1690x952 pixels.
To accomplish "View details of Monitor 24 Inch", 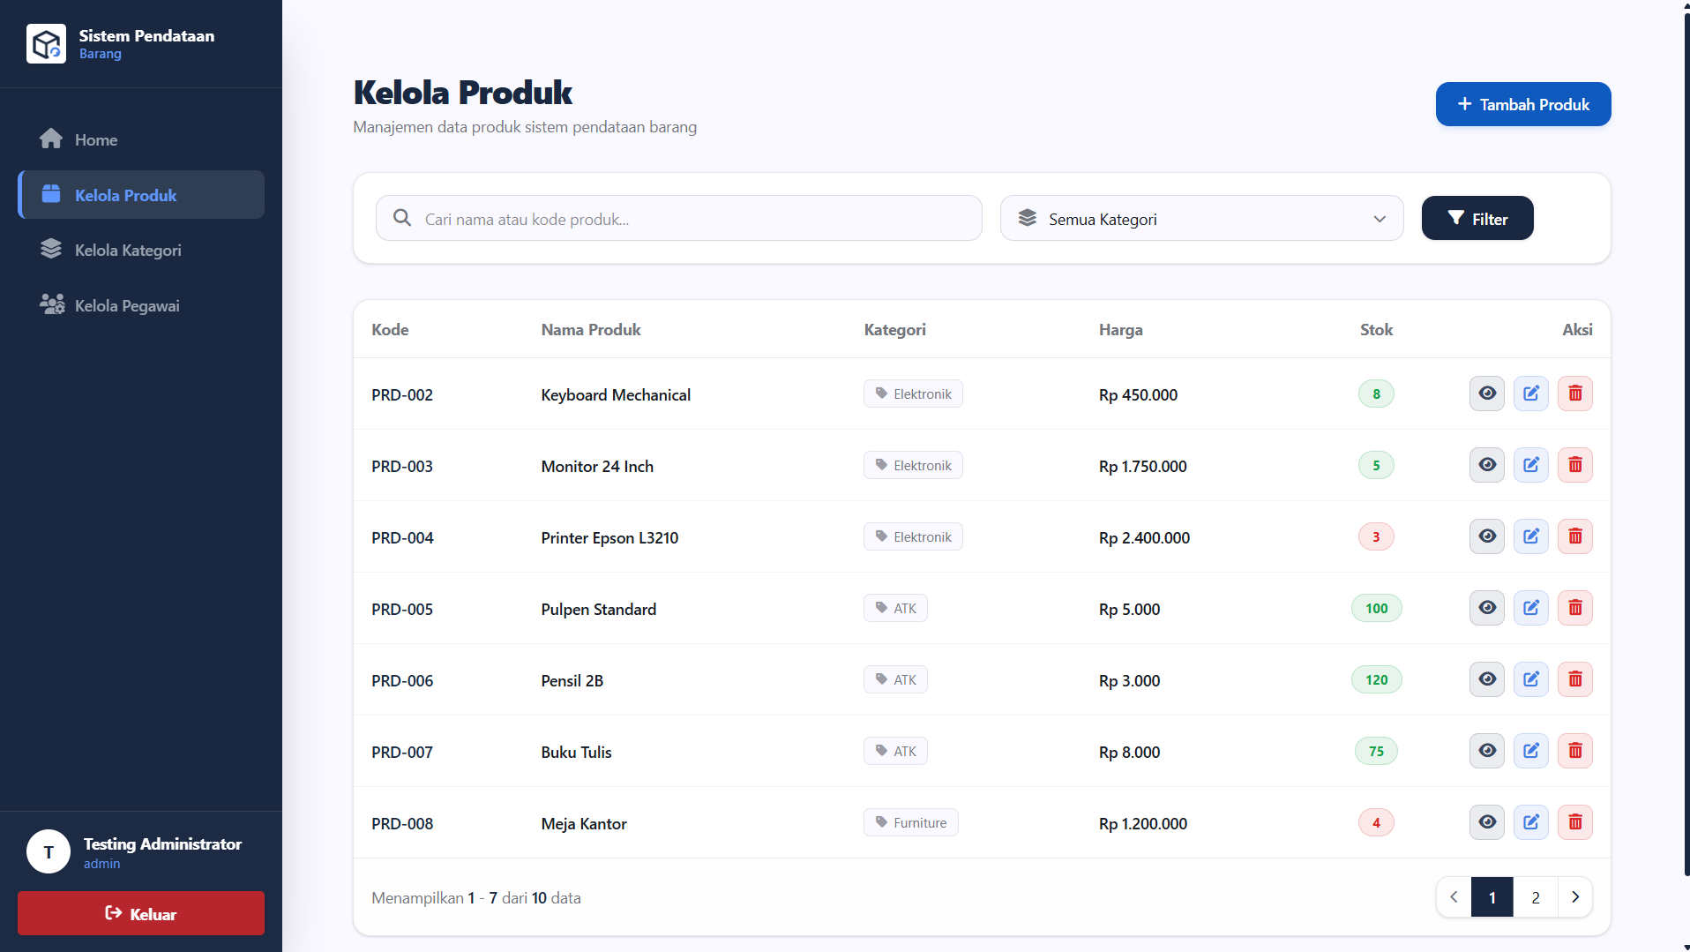I will click(x=1487, y=465).
